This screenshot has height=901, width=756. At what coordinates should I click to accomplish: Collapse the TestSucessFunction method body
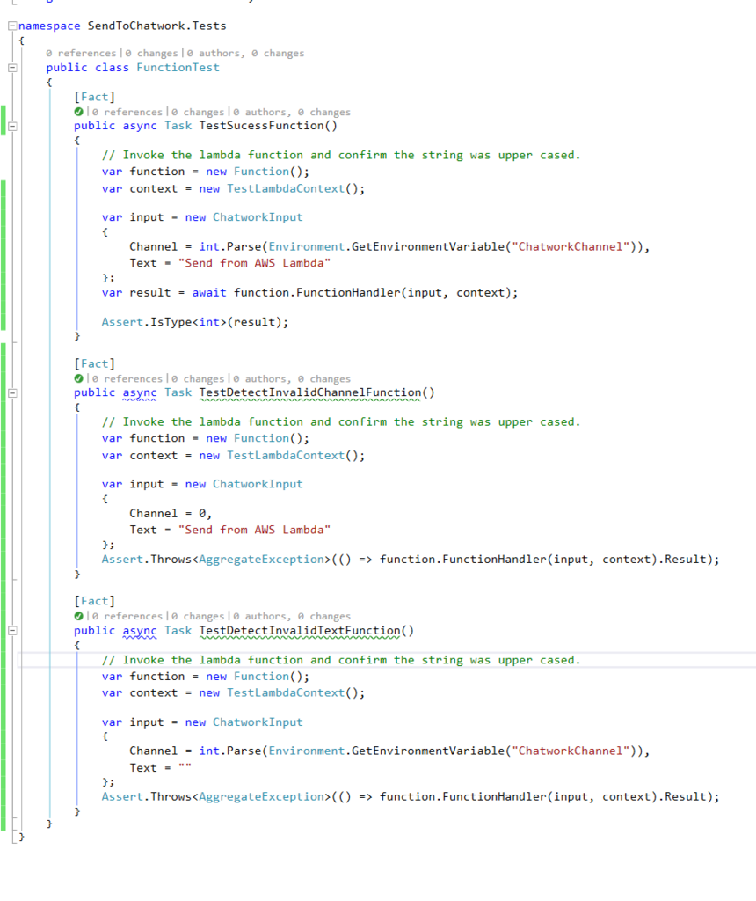(x=11, y=126)
